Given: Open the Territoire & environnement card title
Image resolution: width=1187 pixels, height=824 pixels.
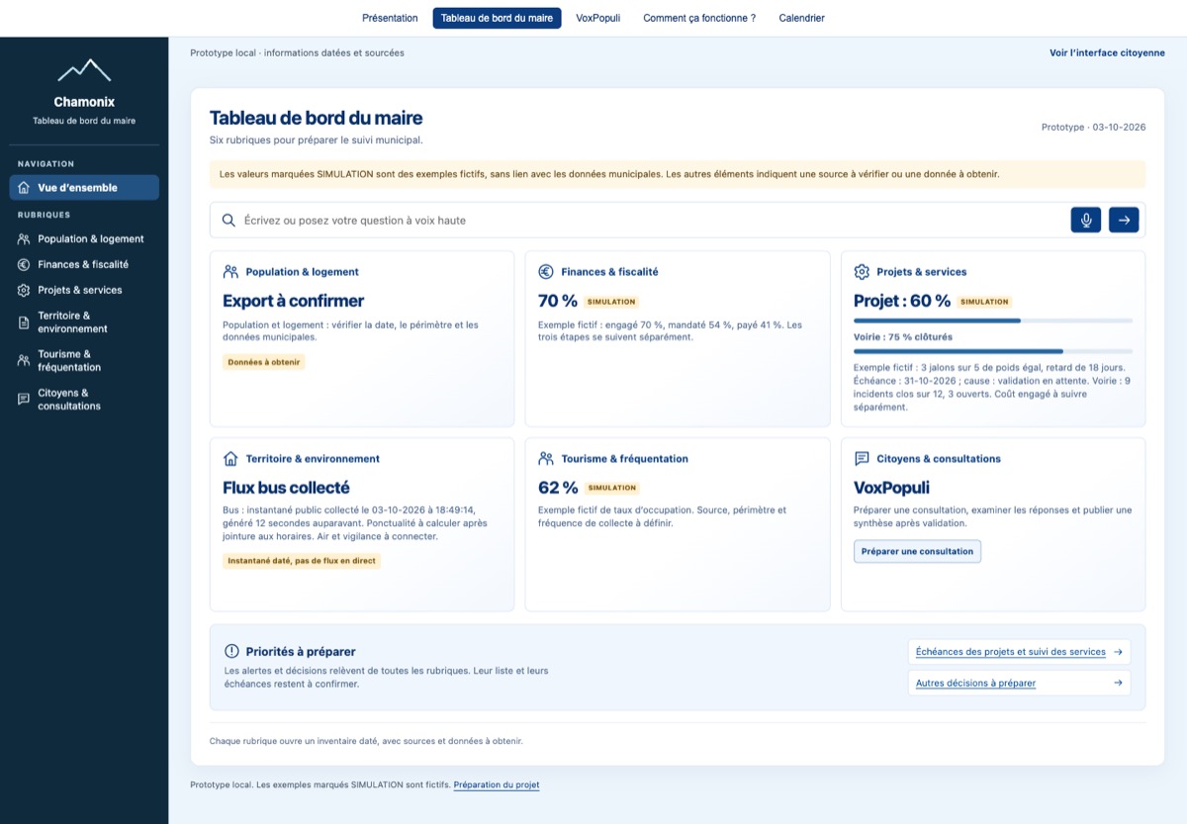Looking at the screenshot, I should point(313,459).
